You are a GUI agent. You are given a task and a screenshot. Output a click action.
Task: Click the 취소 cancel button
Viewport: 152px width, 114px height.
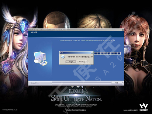(117, 83)
